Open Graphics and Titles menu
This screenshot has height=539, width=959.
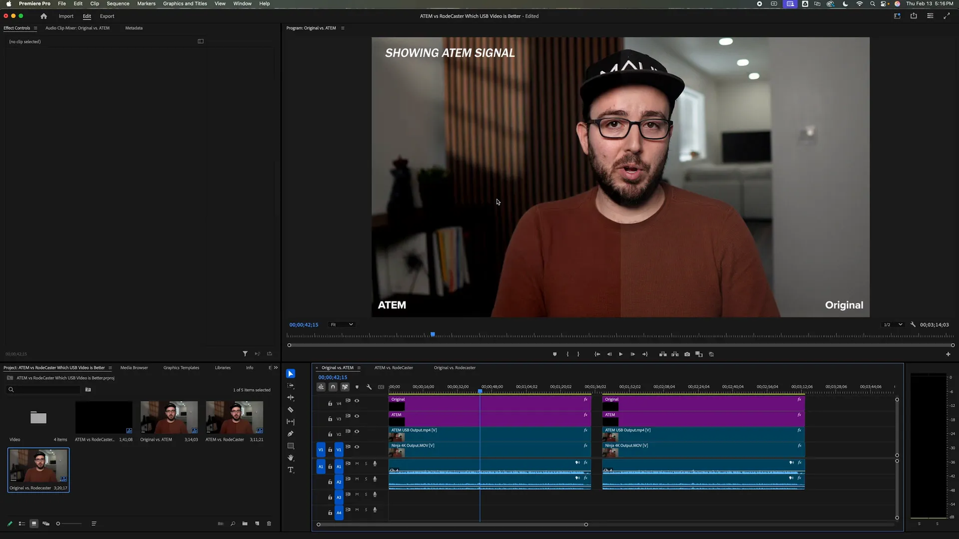tap(185, 4)
